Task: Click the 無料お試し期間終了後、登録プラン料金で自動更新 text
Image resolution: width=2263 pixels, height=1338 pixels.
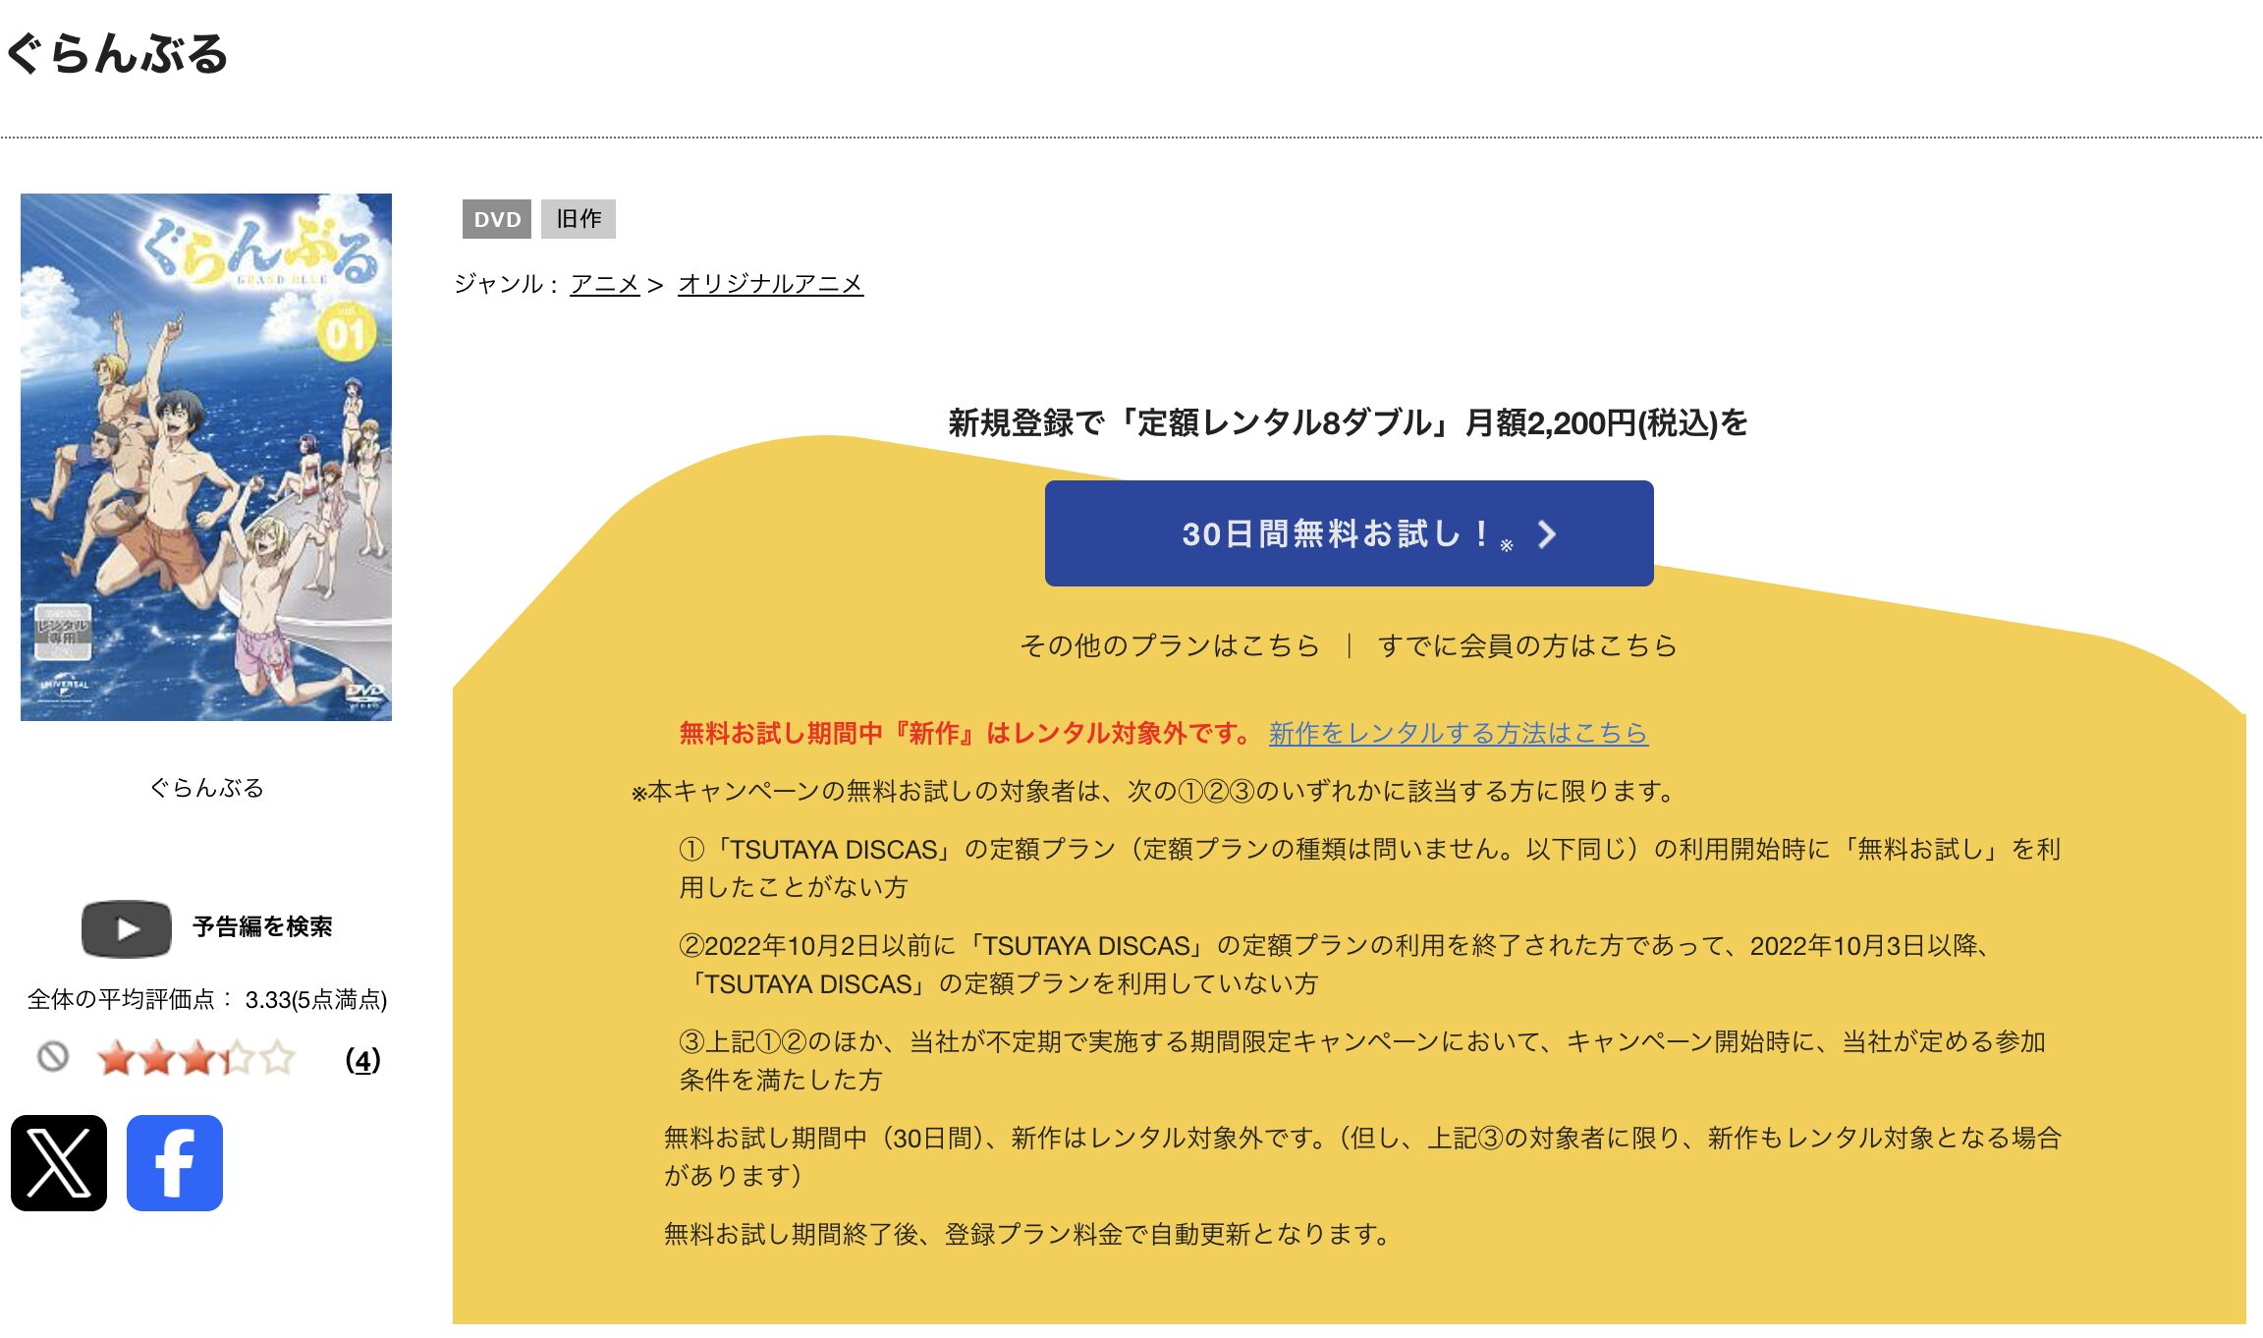Action: (x=1026, y=1234)
